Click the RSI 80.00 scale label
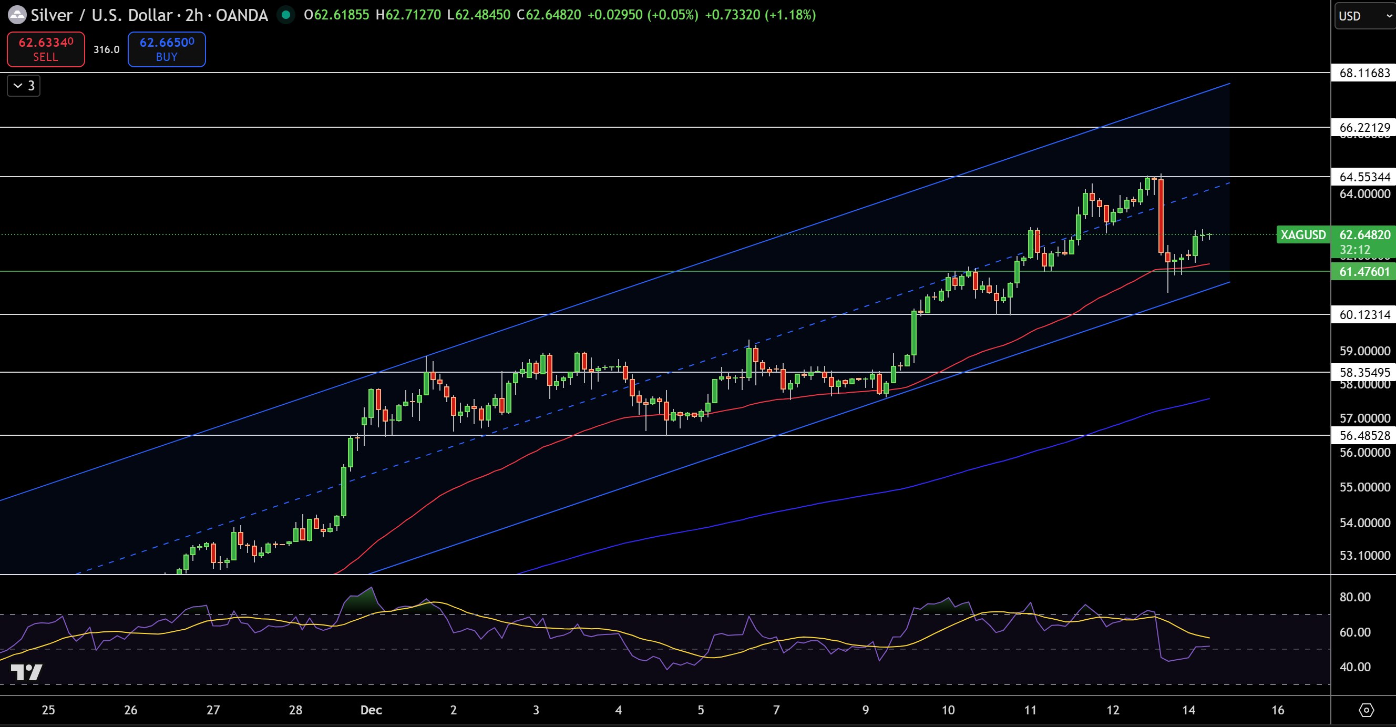The height and width of the screenshot is (727, 1396). (1355, 597)
